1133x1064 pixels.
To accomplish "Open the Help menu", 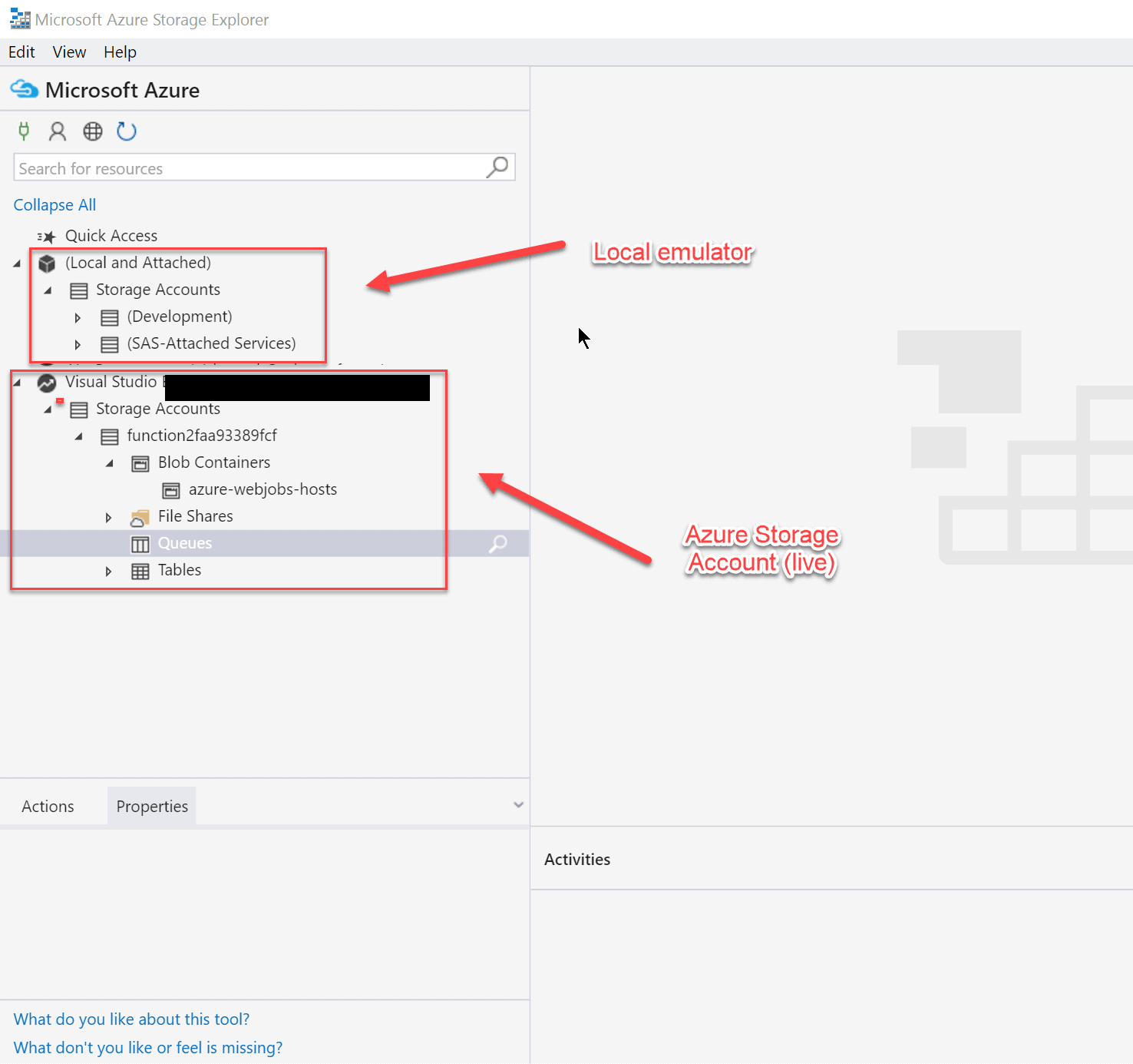I will click(120, 51).
